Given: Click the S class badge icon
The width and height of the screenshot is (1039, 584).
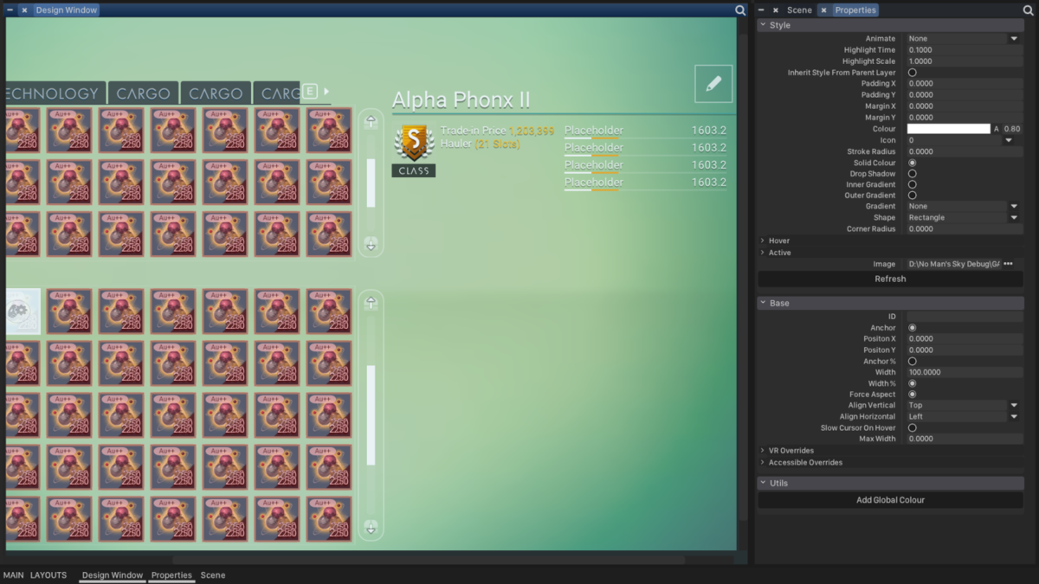Looking at the screenshot, I should 414,142.
